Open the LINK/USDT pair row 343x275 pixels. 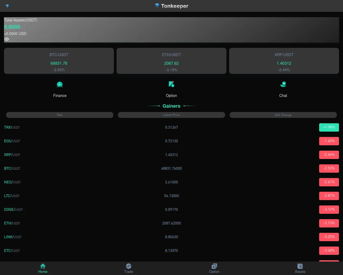pos(13,237)
